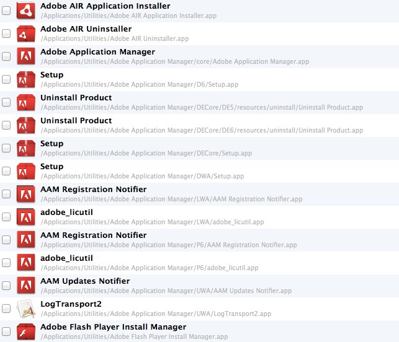Click the Adobe Flash Player Install Manager icon
The width and height of the screenshot is (399, 342).
click(25, 331)
